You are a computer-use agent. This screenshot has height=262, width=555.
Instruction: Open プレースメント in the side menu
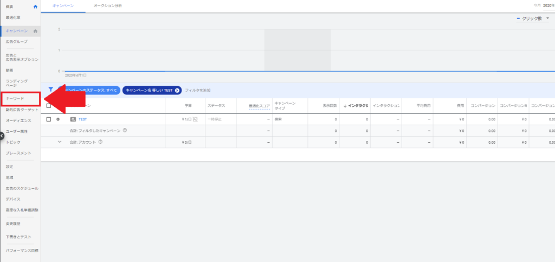[x=18, y=153]
